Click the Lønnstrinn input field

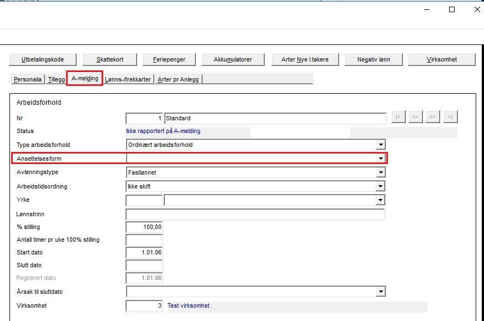coord(255,215)
